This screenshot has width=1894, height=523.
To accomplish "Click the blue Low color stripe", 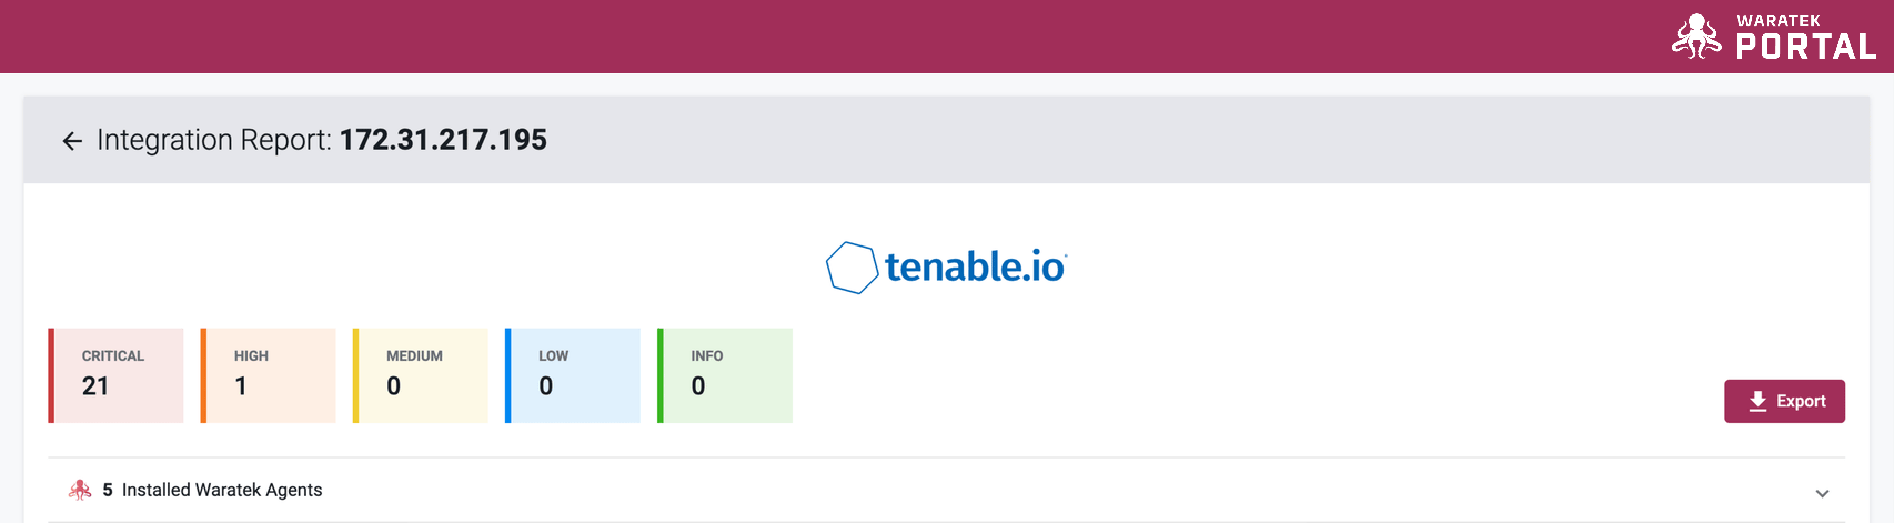I will click(x=508, y=376).
